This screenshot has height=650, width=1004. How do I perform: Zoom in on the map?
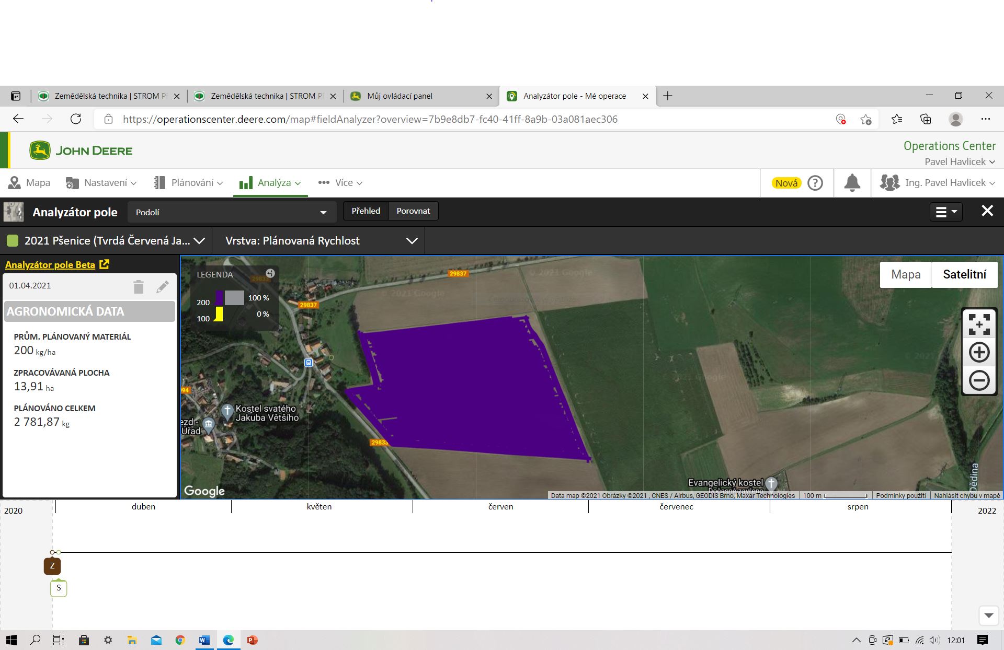(979, 352)
